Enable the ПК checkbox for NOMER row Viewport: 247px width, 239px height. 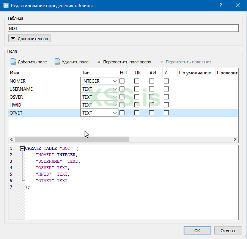137,81
